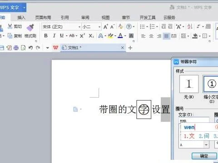Click the circled 字 character in the document

point(144,110)
